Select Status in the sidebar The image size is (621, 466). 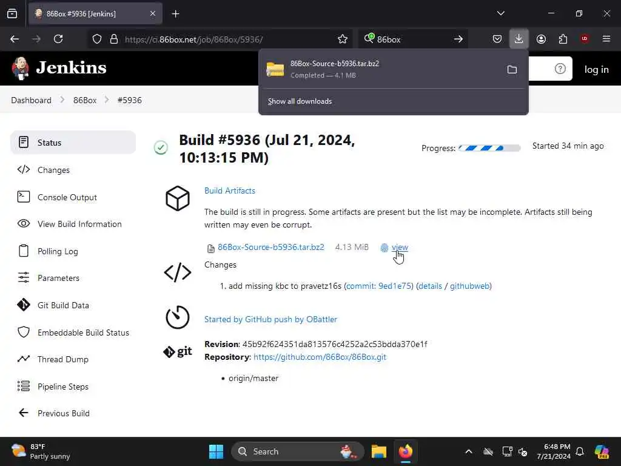point(73,143)
